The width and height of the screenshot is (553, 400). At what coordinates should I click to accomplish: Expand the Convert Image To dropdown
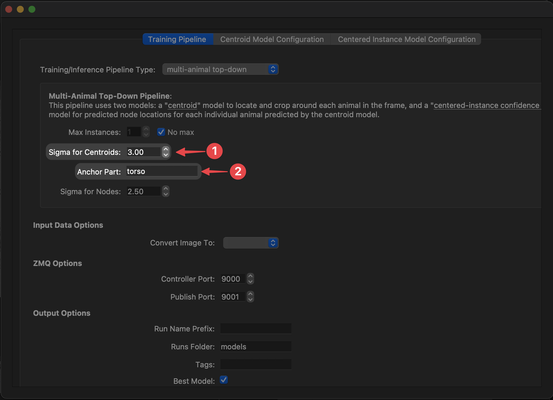(251, 243)
